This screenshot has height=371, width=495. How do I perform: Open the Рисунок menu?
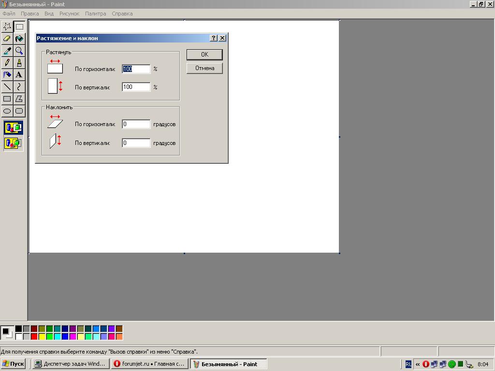point(69,14)
